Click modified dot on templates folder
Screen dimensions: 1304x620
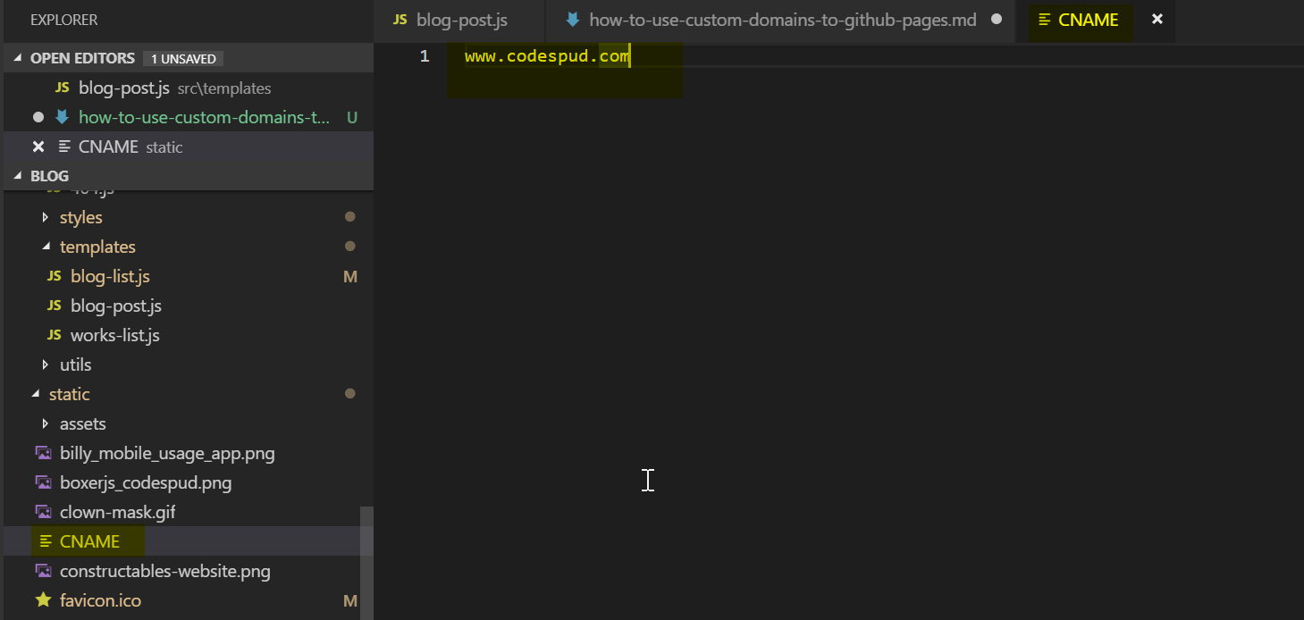point(350,247)
